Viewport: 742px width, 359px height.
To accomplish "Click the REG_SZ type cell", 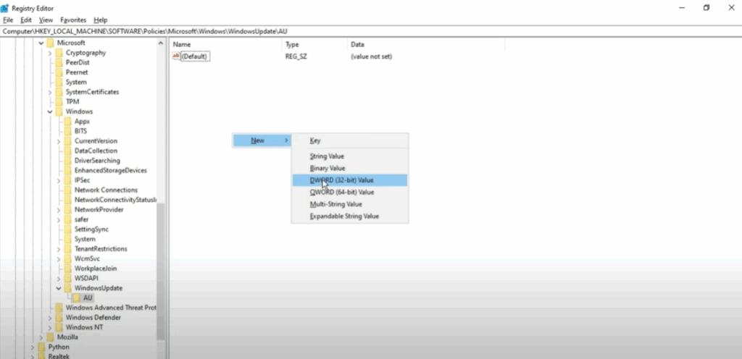I will 296,56.
